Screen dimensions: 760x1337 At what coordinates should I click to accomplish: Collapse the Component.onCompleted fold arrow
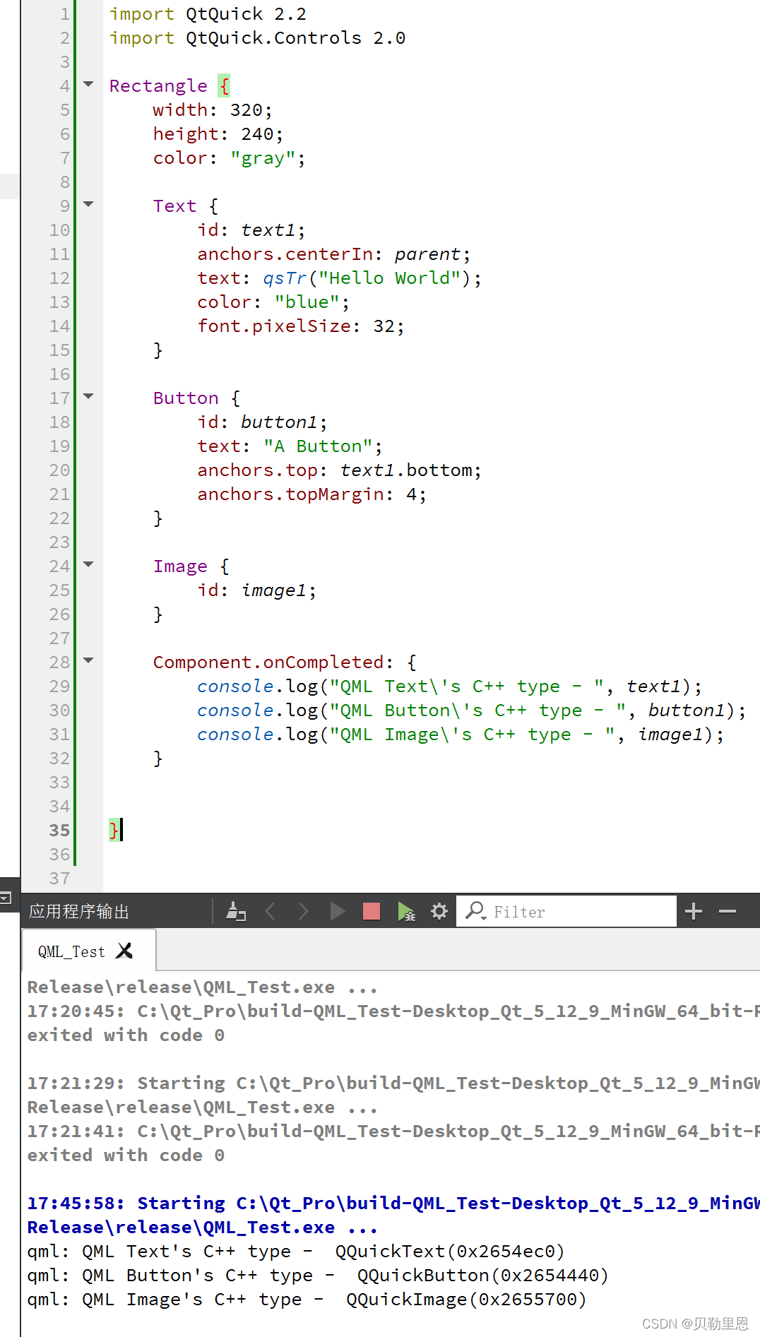tap(88, 660)
